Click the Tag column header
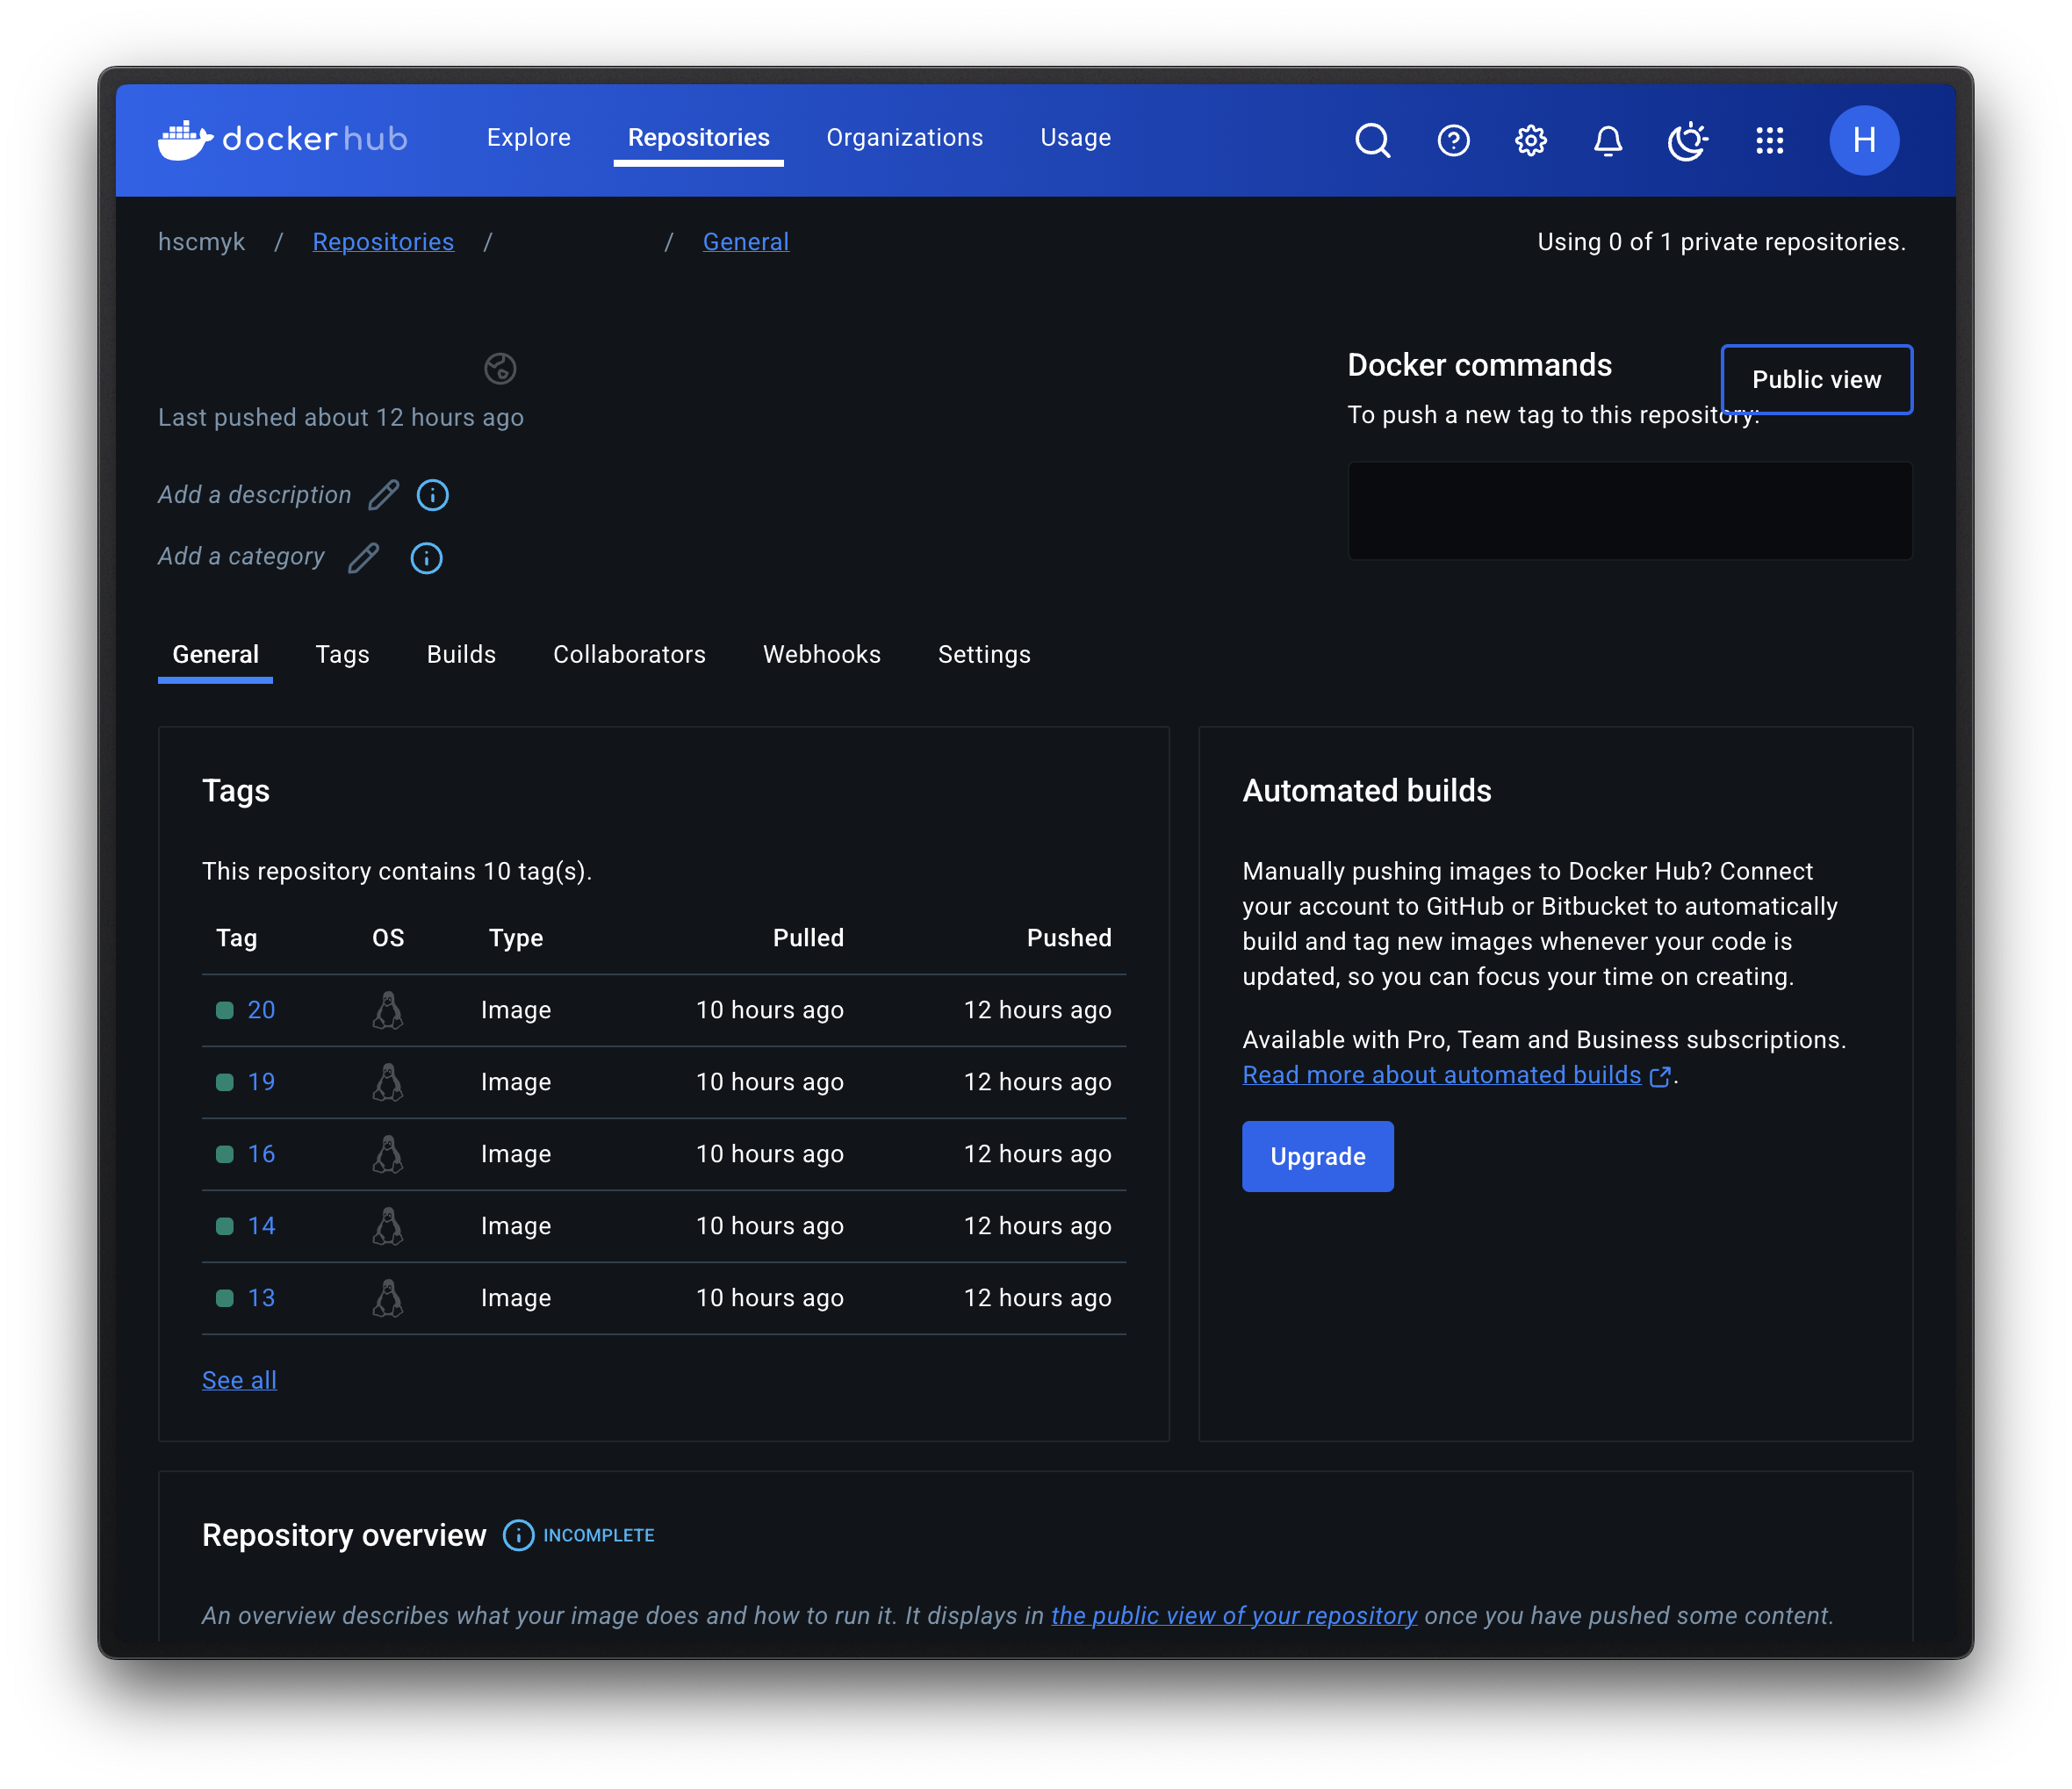The width and height of the screenshot is (2072, 1789). click(237, 938)
